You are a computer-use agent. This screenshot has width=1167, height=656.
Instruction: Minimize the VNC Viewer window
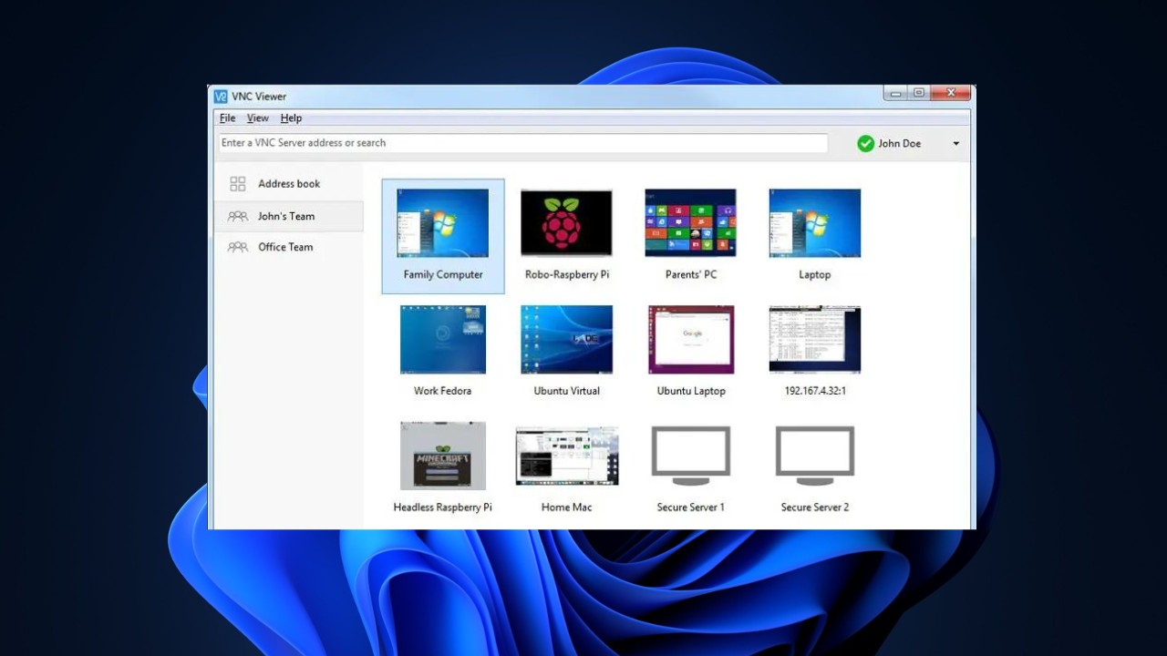pos(896,93)
